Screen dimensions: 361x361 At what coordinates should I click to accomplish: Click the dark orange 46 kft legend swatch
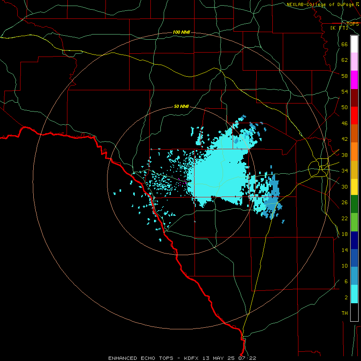(x=354, y=134)
